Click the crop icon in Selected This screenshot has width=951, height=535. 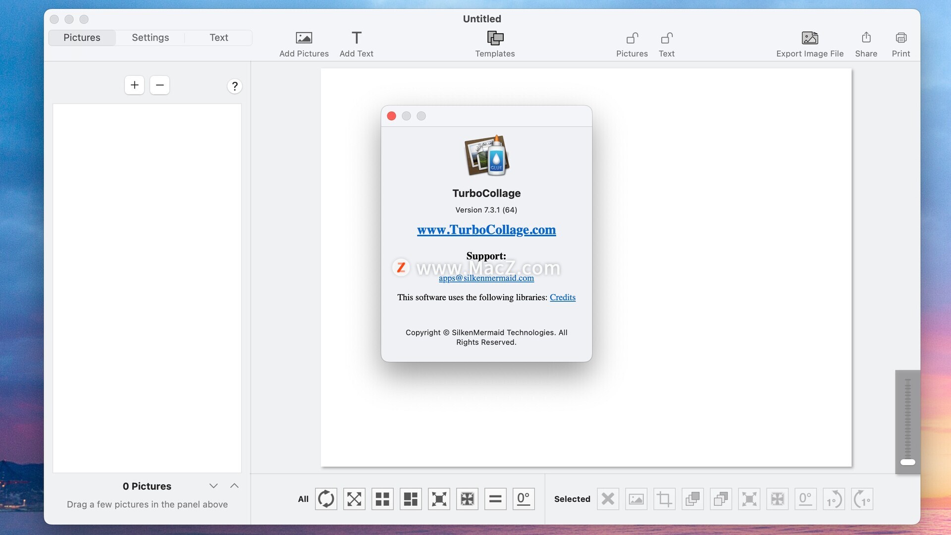coord(665,499)
